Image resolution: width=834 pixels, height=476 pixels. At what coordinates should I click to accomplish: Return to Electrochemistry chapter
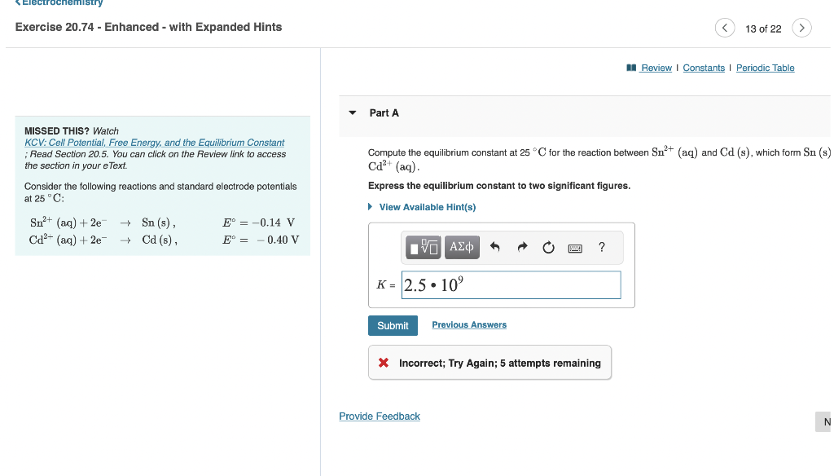pos(58,3)
